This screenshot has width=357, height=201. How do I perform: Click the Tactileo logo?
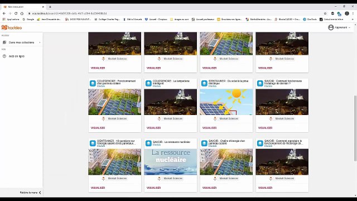coord(12,27)
